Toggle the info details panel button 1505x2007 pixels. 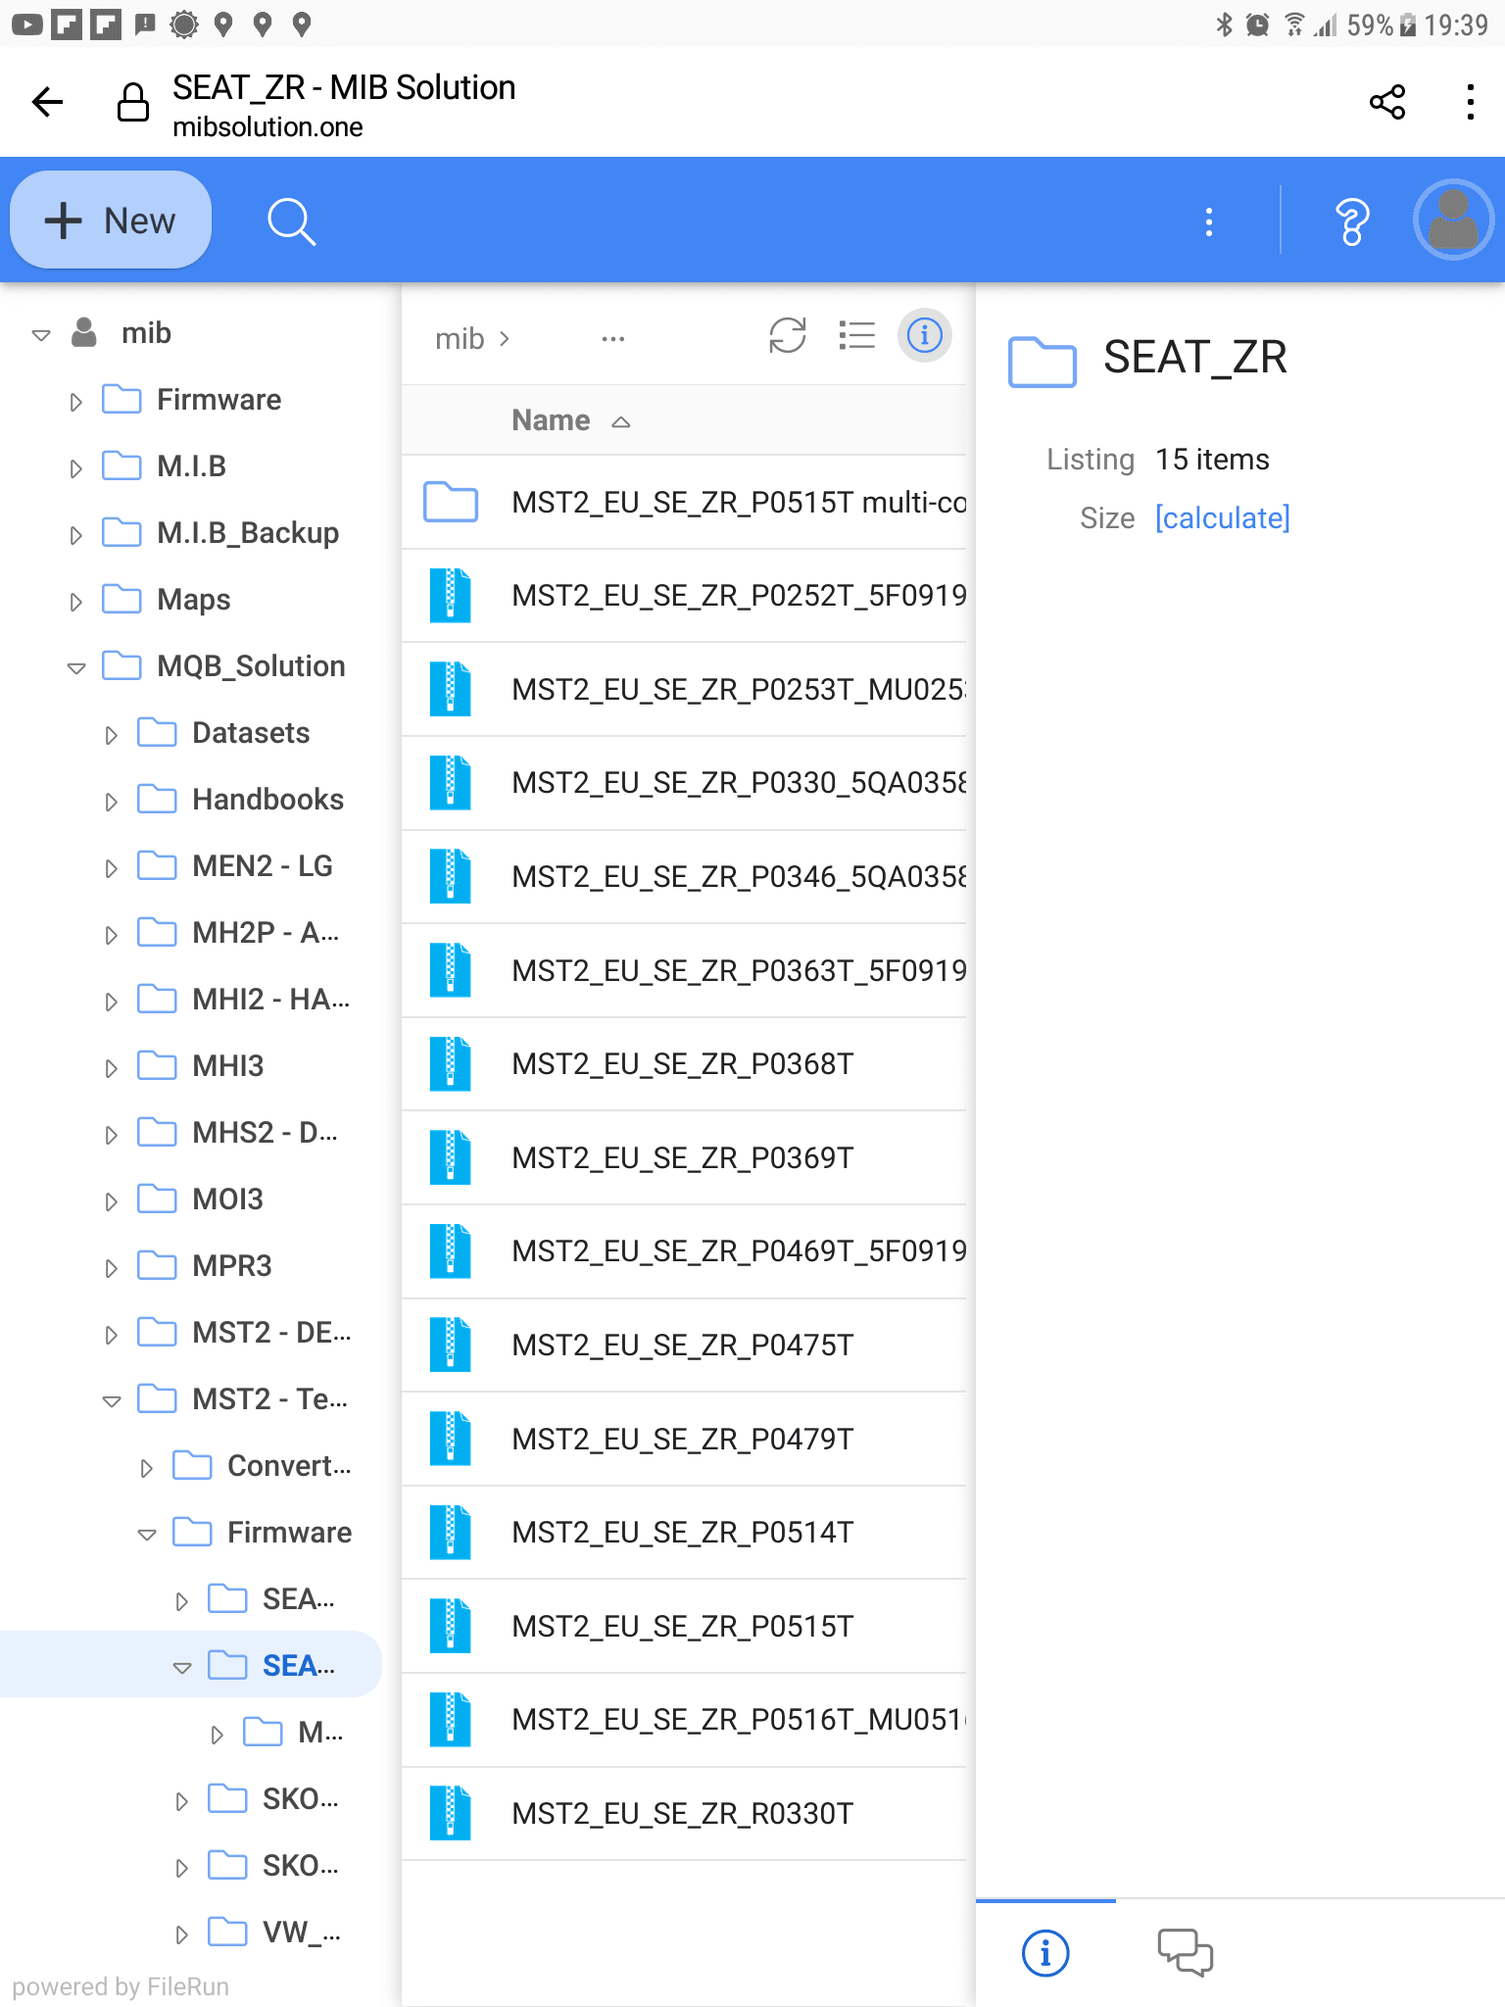click(x=924, y=336)
